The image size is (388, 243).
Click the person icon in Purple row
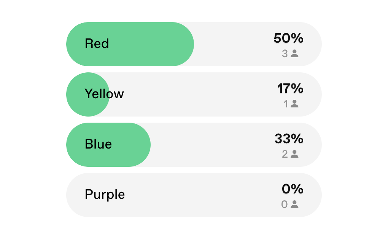pos(294,204)
